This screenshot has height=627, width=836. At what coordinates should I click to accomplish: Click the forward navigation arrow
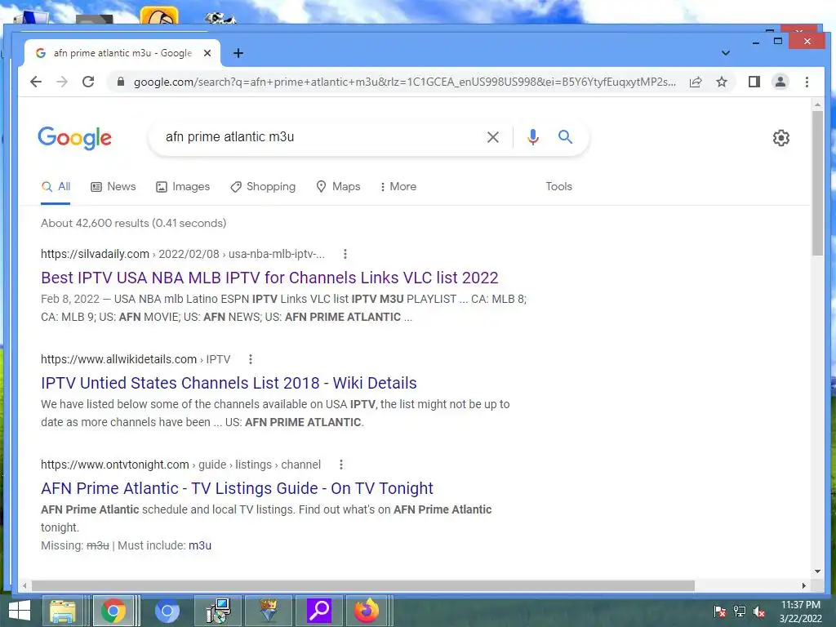click(x=62, y=82)
